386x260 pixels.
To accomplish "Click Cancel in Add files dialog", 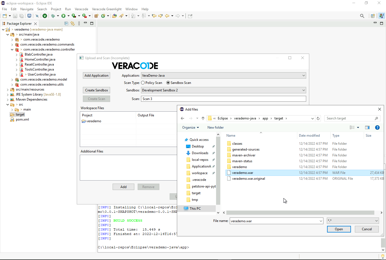I will [x=367, y=229].
